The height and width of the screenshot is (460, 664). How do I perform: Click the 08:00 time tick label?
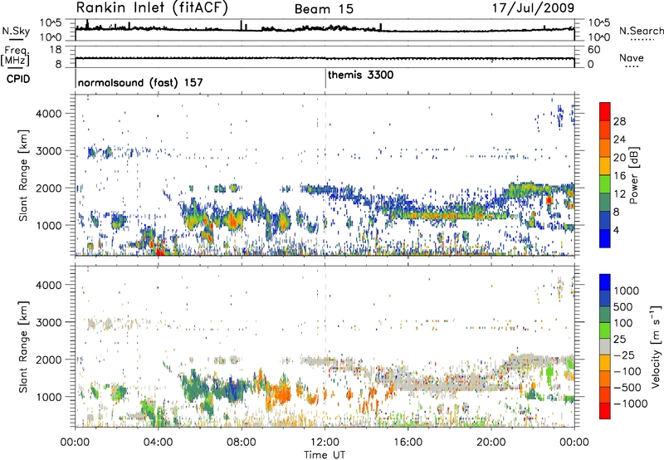[x=242, y=442]
